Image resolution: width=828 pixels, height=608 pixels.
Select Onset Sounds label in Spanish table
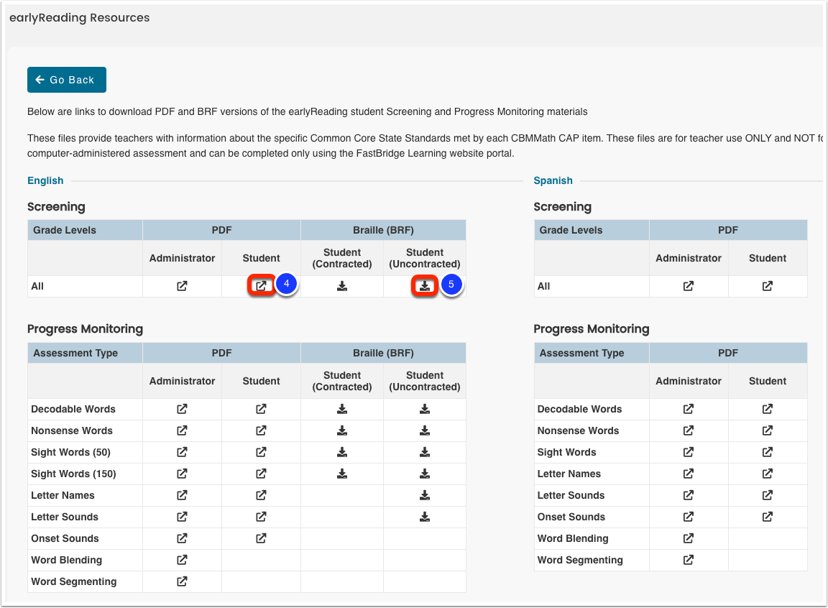point(571,517)
